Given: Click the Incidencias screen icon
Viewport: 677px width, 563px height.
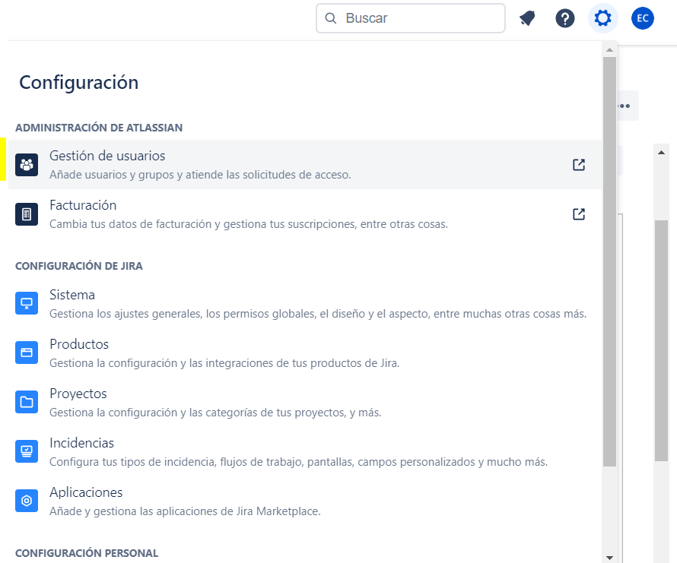Looking at the screenshot, I should click(x=27, y=452).
